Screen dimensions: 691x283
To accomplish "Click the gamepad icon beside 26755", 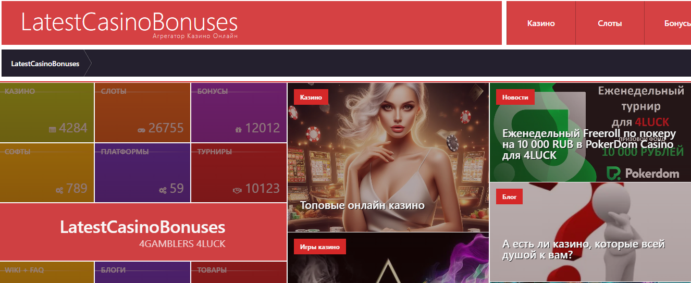I will pyautogui.click(x=141, y=129).
